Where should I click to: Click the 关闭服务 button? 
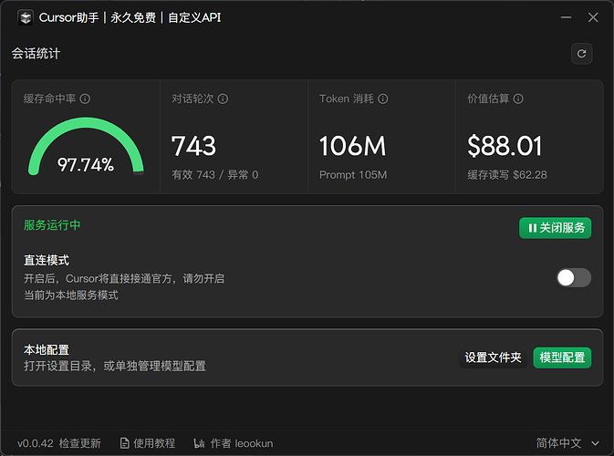(556, 228)
